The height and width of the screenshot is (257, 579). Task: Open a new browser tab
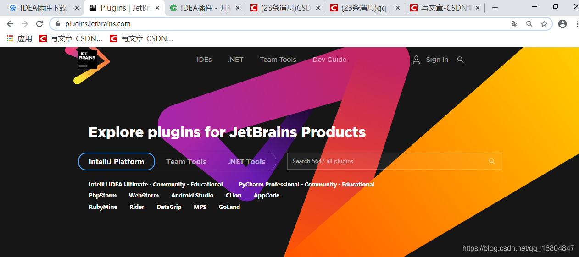click(495, 8)
